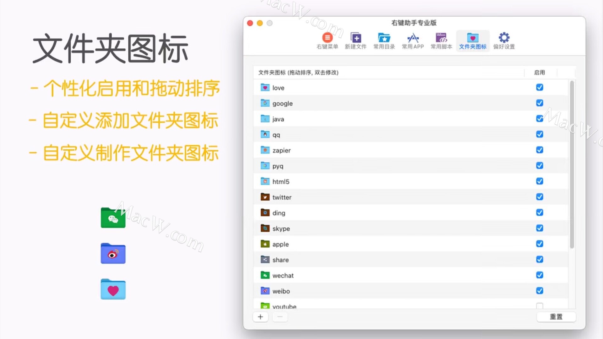Uncheck the share row checkbox

(x=540, y=260)
